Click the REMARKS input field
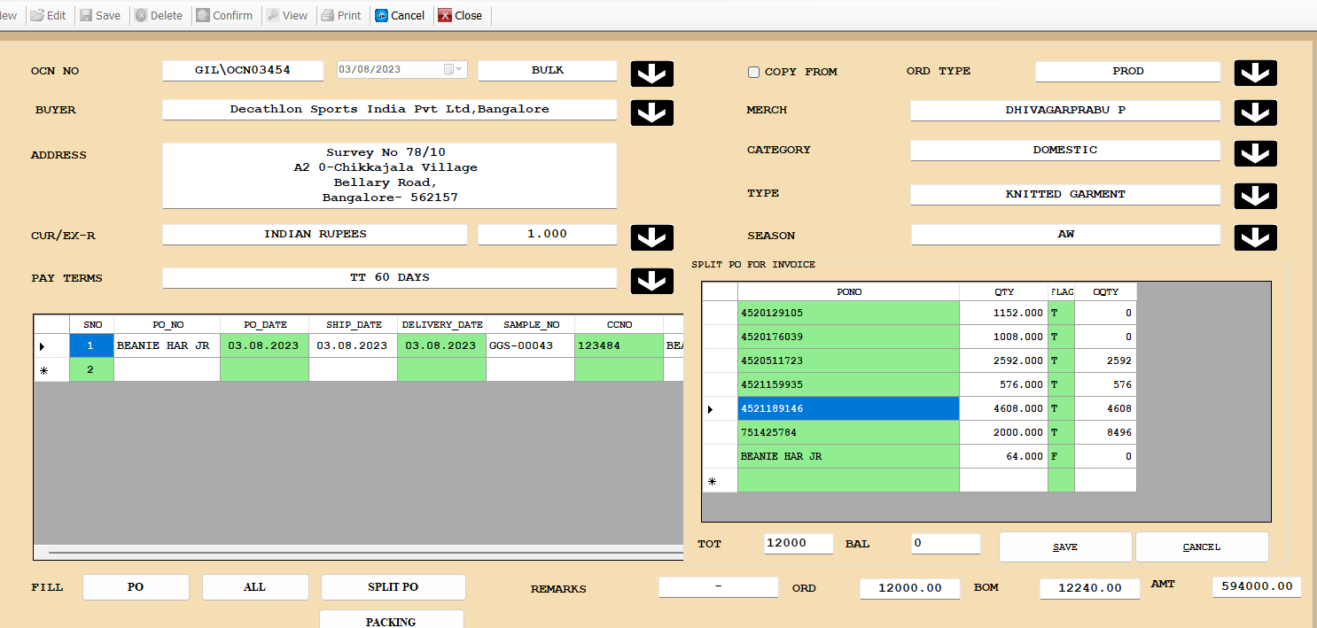This screenshot has height=628, width=1317. point(718,587)
